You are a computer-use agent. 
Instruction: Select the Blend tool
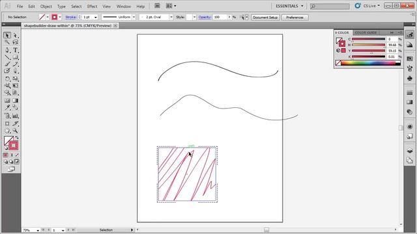coord(16,107)
